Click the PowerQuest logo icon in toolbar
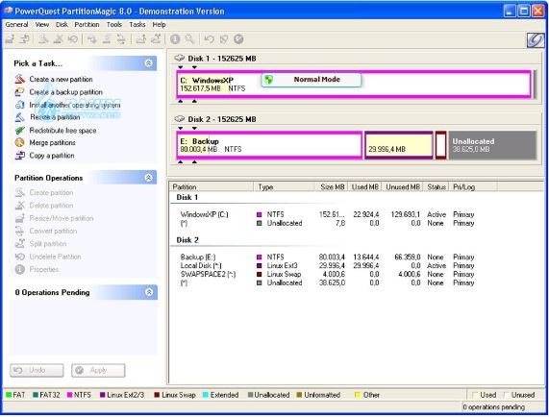 click(536, 40)
